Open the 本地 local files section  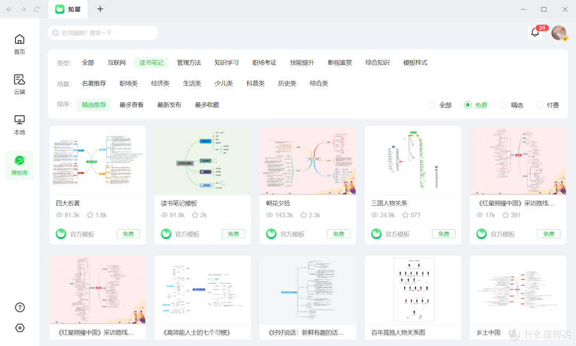(20, 125)
